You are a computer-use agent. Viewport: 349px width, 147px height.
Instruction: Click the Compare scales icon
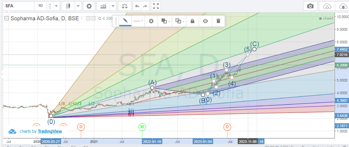coord(125,6)
